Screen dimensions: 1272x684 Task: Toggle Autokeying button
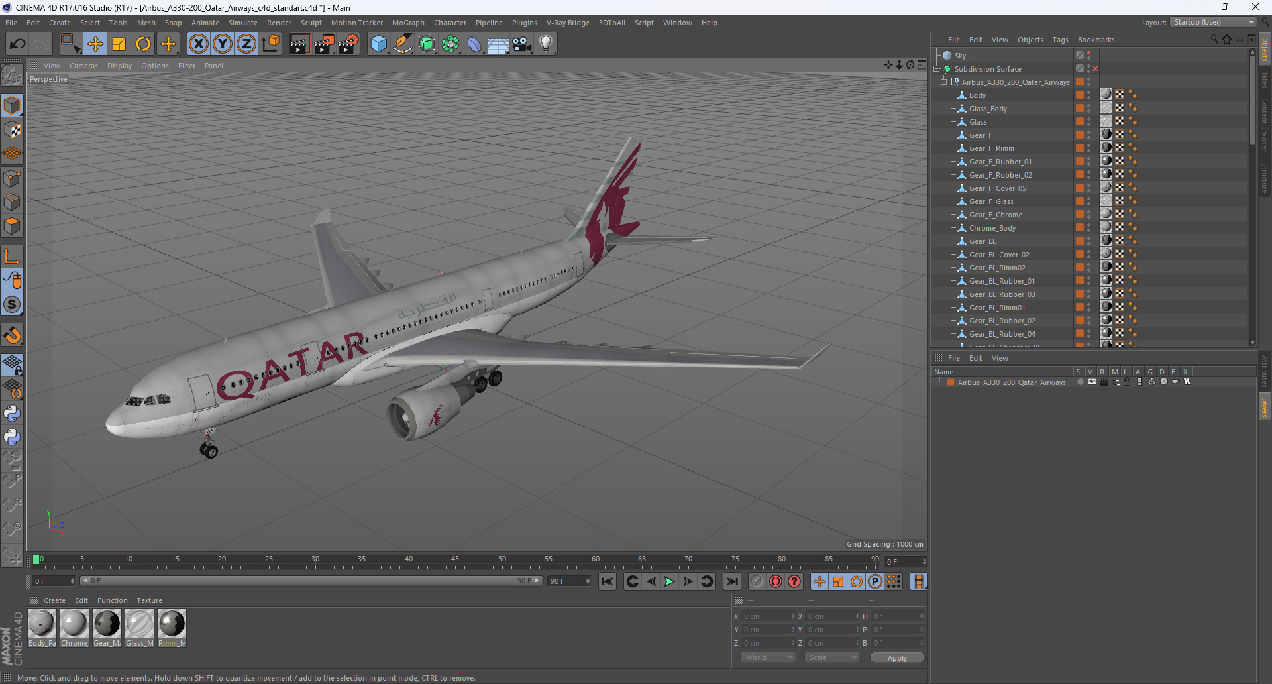coord(776,581)
